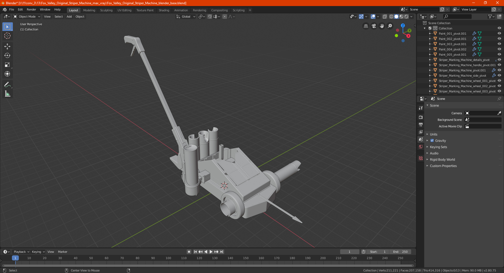Screen dimensions: 504x273
Task: Open the Render properties tab
Action: coord(421,117)
